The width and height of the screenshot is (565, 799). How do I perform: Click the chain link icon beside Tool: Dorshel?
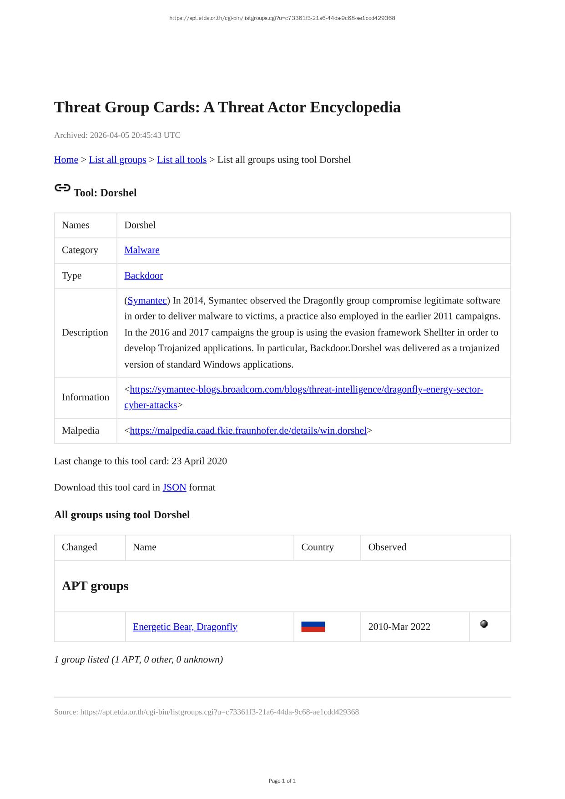pyautogui.click(x=62, y=188)
